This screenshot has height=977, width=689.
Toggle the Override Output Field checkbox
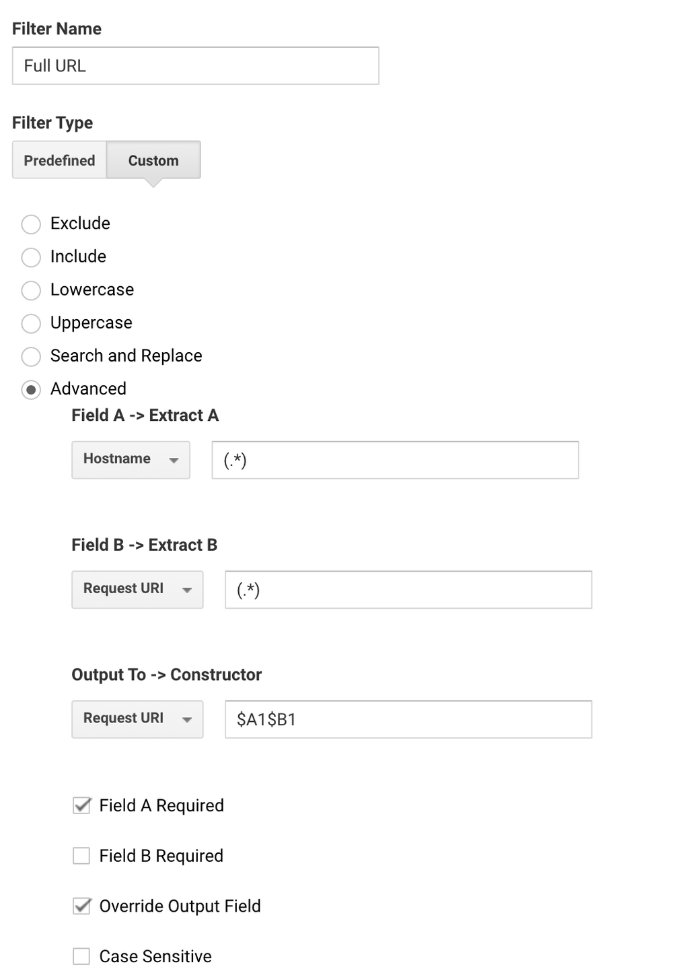[81, 906]
